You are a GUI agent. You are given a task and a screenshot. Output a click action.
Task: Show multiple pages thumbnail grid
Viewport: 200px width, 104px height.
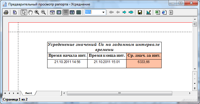click(79, 12)
